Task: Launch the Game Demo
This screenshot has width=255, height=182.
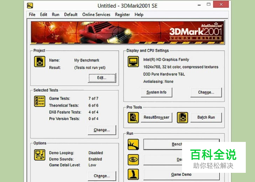Action: tap(181, 175)
